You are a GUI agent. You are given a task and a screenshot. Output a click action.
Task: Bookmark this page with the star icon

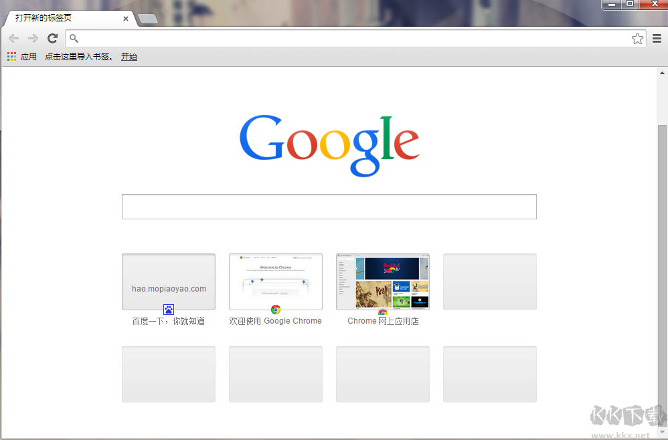[x=637, y=38]
